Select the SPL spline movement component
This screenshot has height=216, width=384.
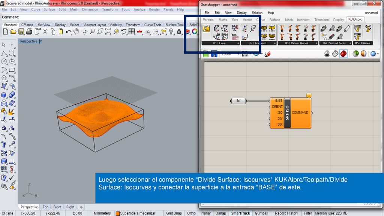tap(225, 37)
